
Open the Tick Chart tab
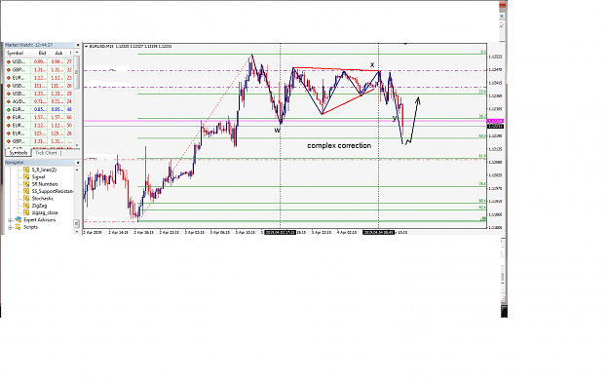(46, 153)
